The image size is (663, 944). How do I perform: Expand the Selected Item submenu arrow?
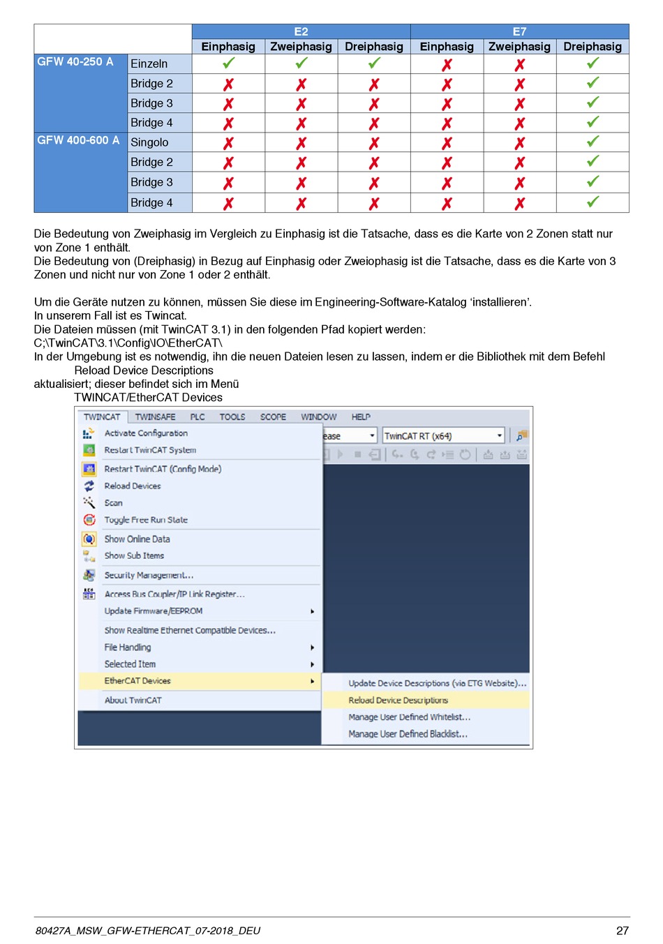click(x=312, y=664)
